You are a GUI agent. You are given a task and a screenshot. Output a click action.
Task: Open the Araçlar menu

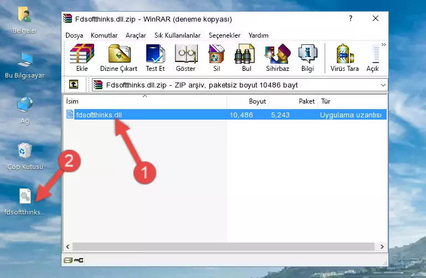136,35
